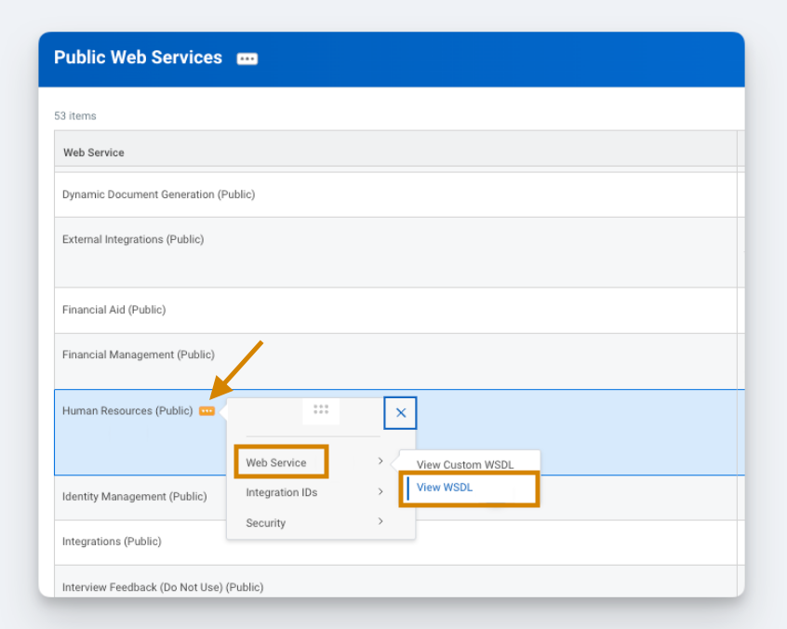Choose View WSDL from the submenu

[x=445, y=488]
